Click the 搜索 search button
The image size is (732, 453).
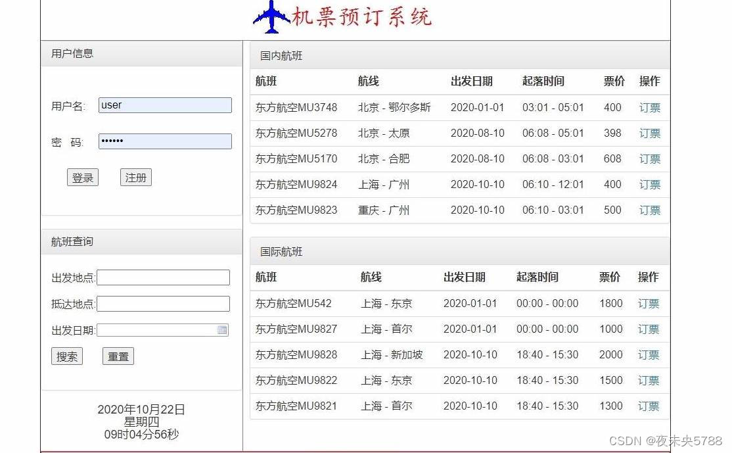(x=67, y=356)
